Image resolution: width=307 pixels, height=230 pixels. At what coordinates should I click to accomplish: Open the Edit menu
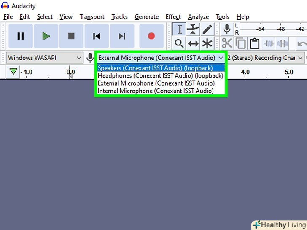pos(24,17)
